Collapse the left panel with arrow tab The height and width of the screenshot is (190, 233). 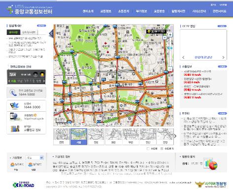[51, 33]
